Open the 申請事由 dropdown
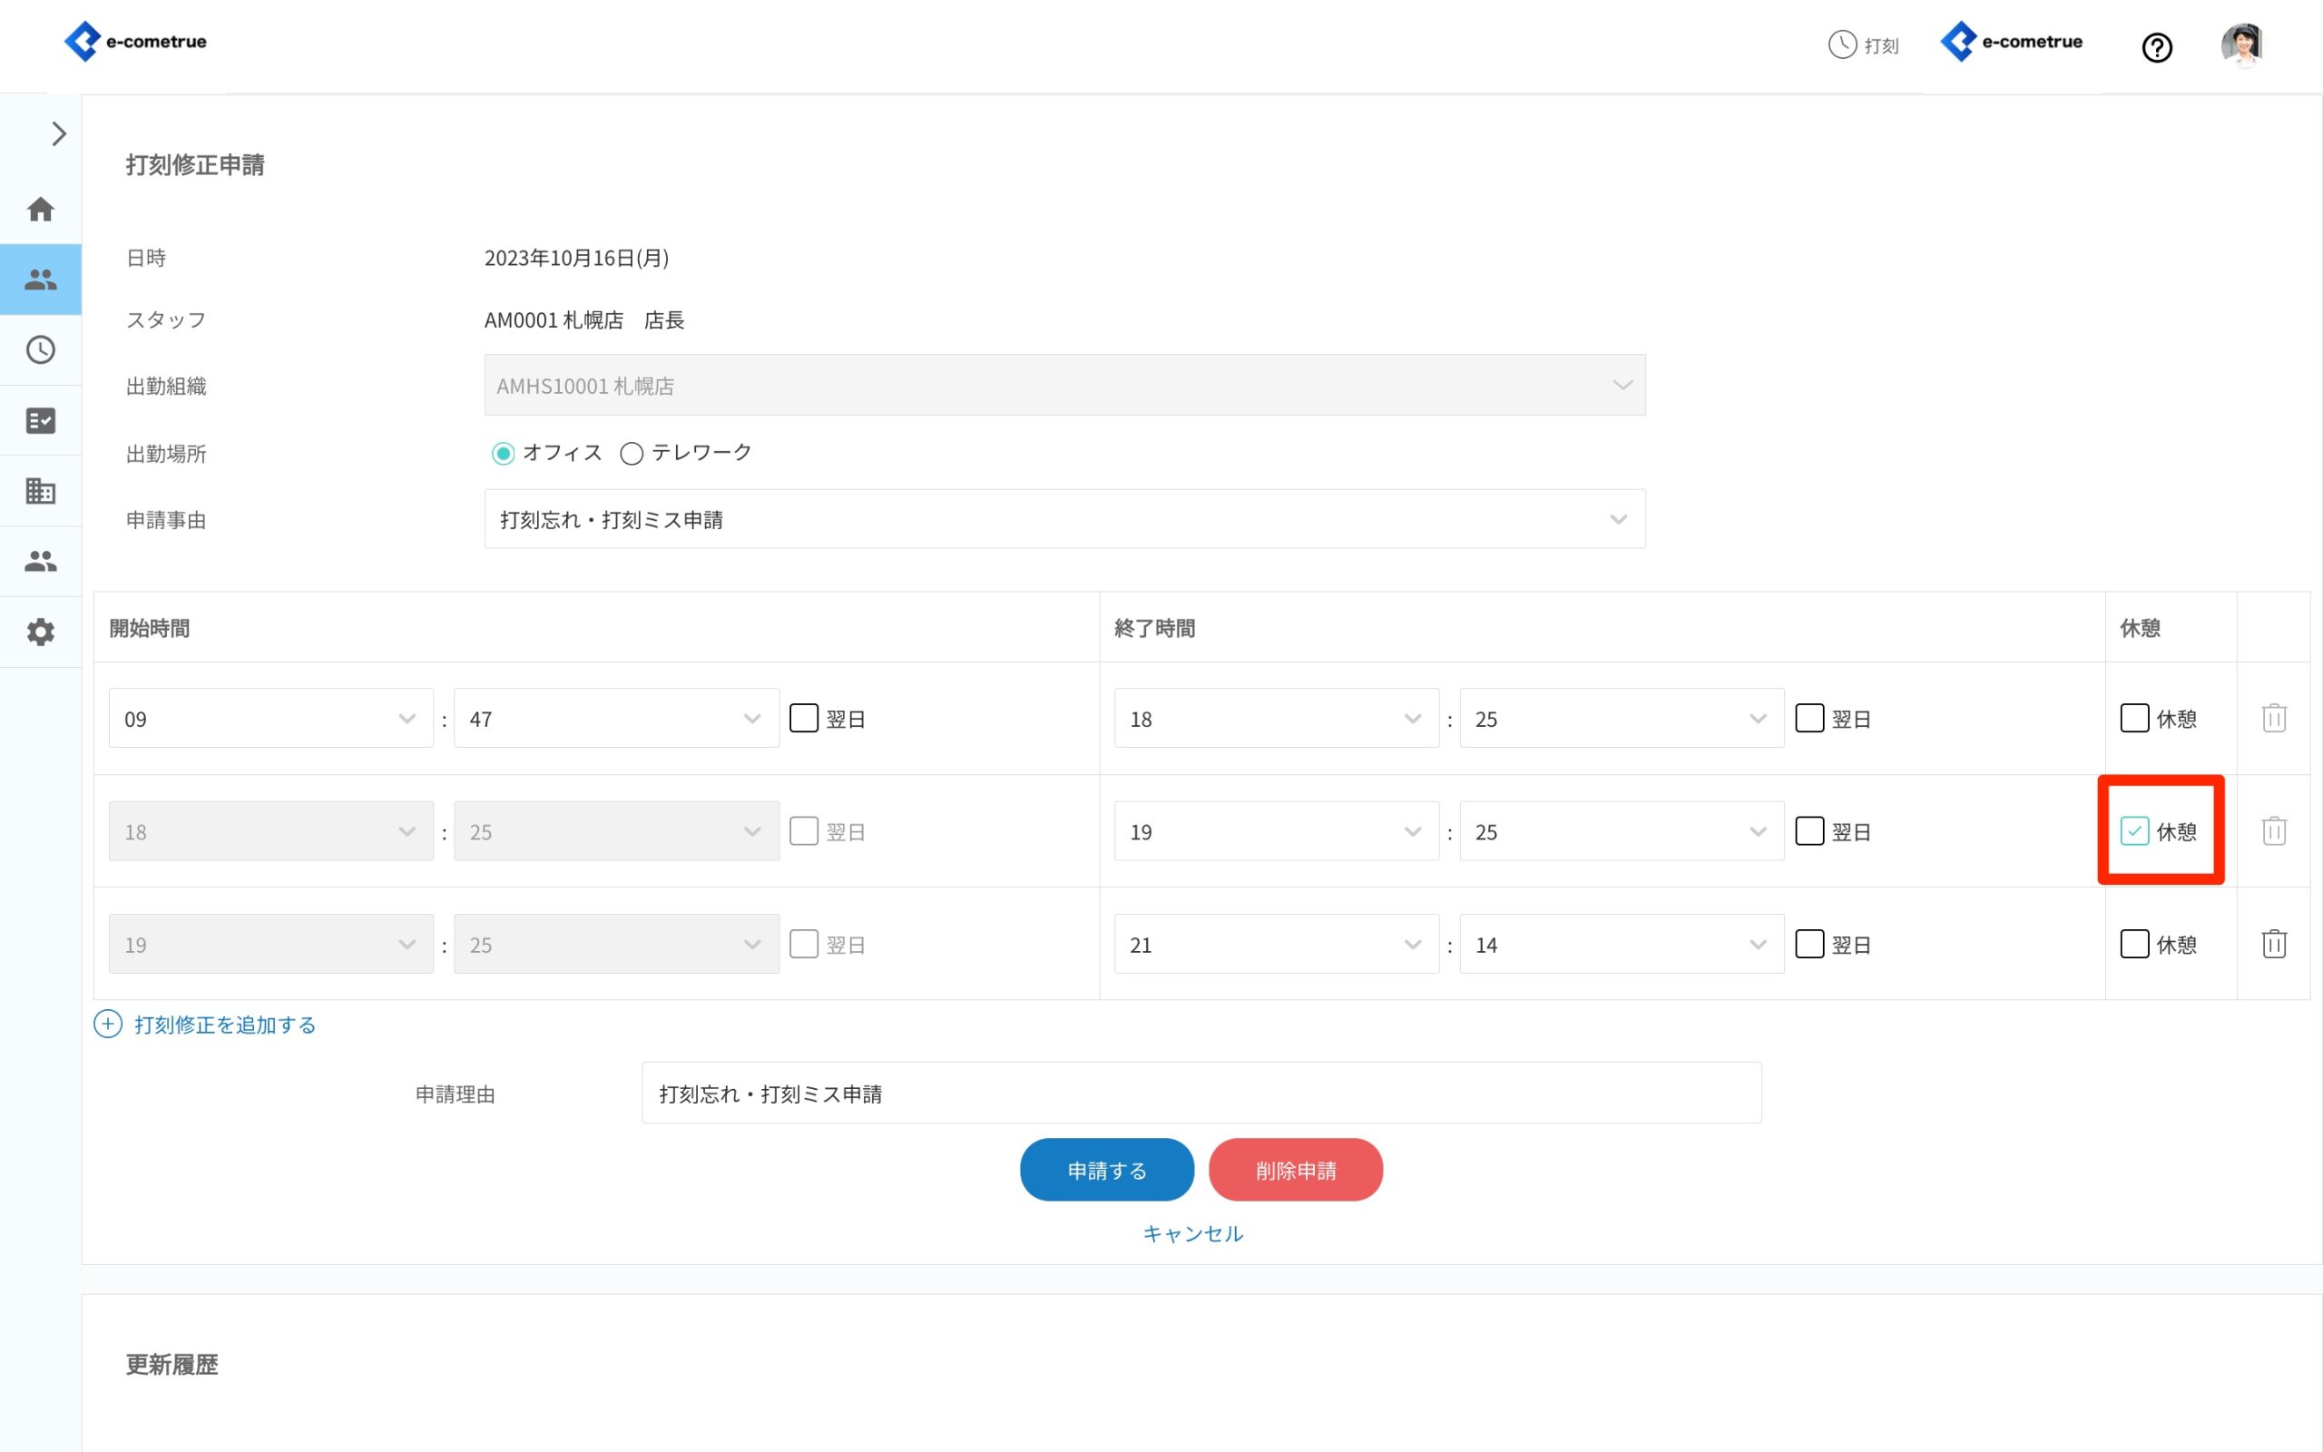Screen dimensions: 2323x1452 [1063, 519]
